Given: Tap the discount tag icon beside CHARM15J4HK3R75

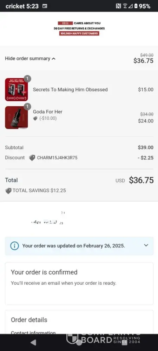Looking at the screenshot, I should coord(32,158).
